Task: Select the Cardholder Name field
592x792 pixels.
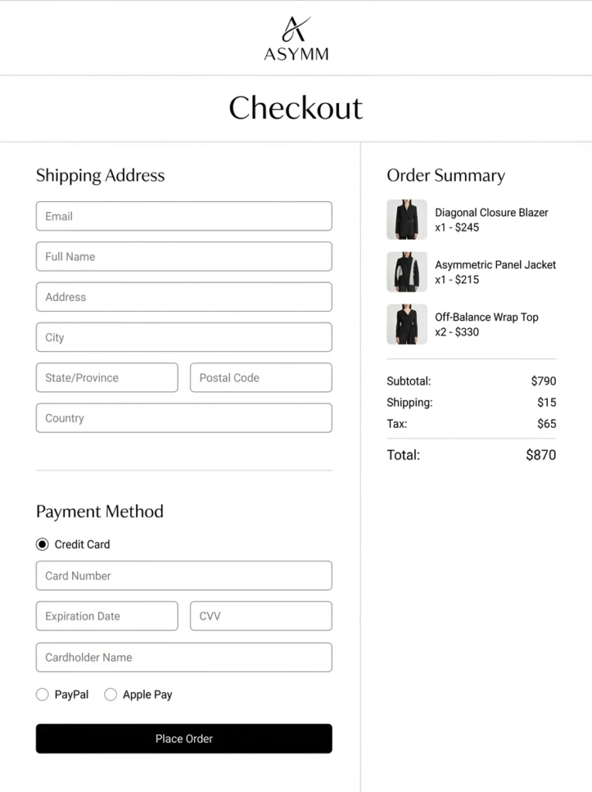Action: (x=183, y=657)
